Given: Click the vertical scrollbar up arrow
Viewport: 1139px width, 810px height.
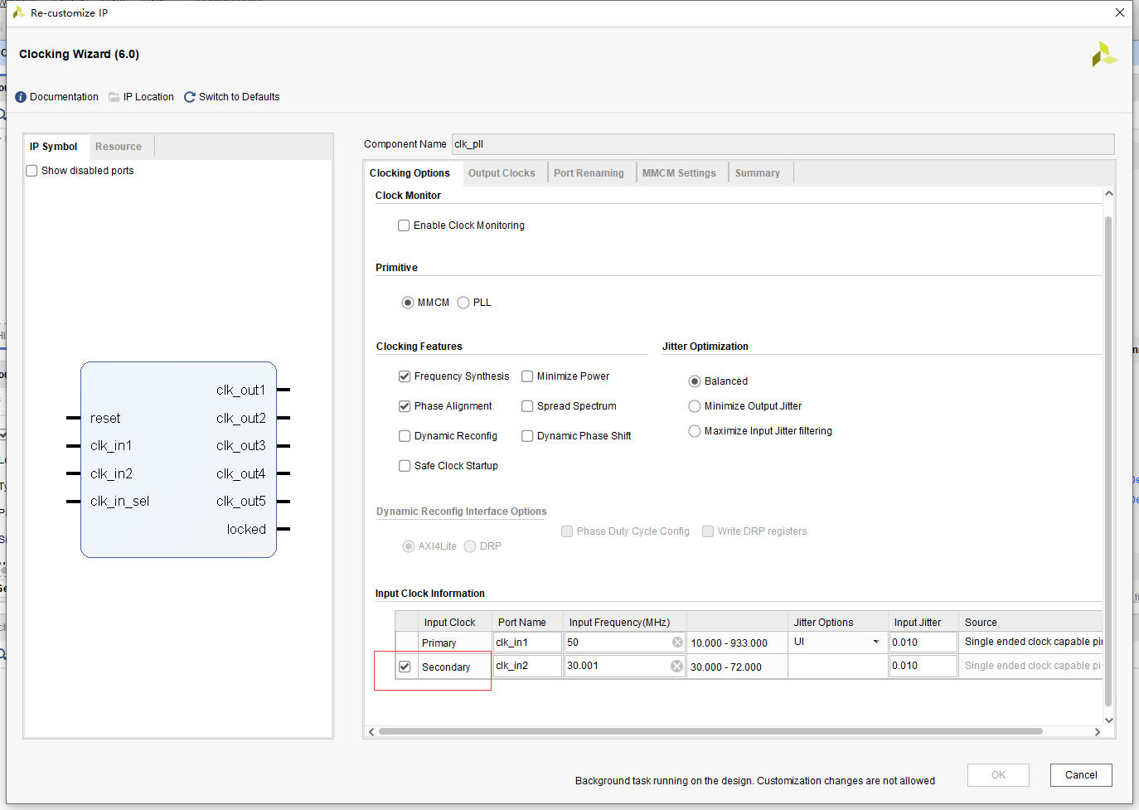Looking at the screenshot, I should click(1108, 193).
